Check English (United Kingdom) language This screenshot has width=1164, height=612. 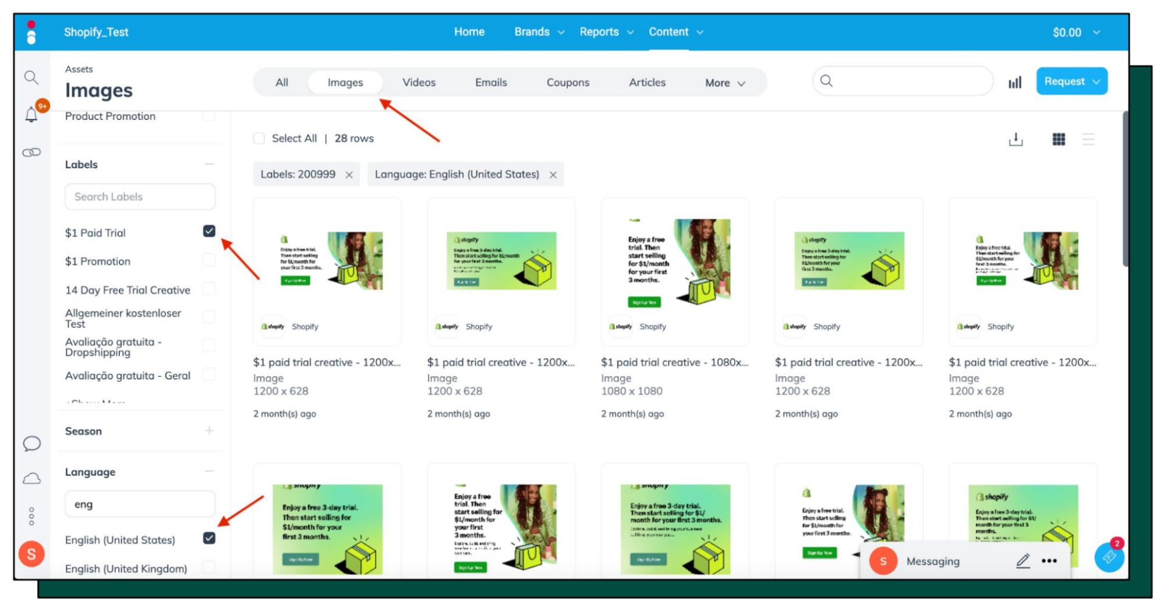[209, 567]
